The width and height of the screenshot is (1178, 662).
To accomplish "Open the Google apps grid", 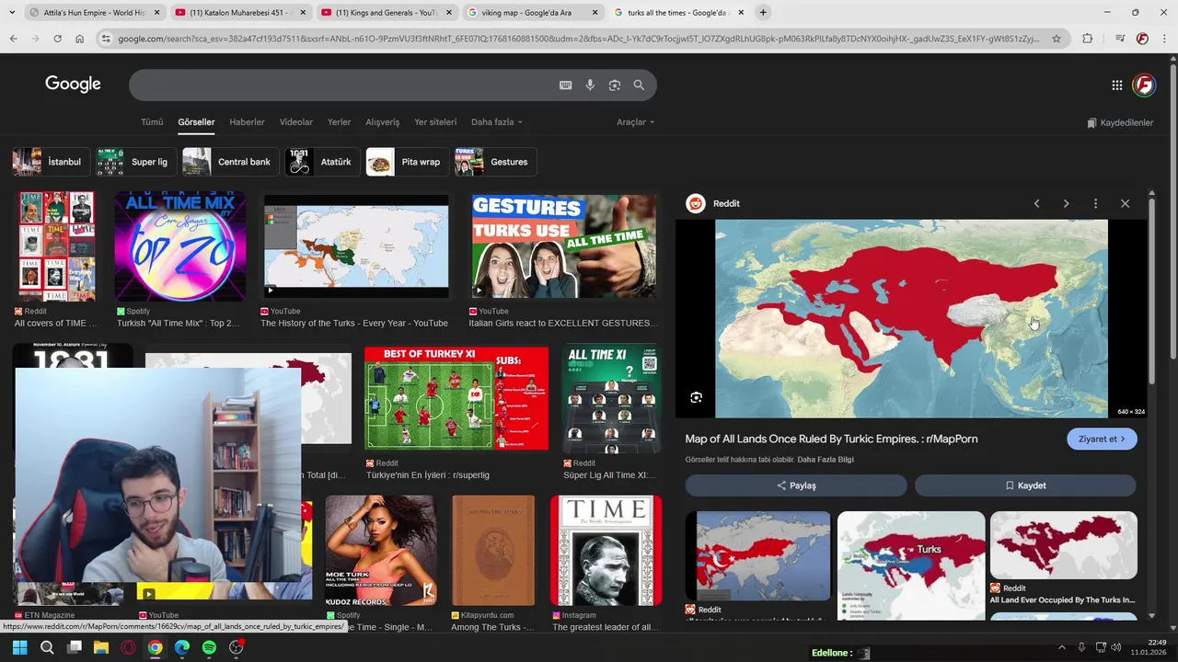I will click(x=1116, y=85).
